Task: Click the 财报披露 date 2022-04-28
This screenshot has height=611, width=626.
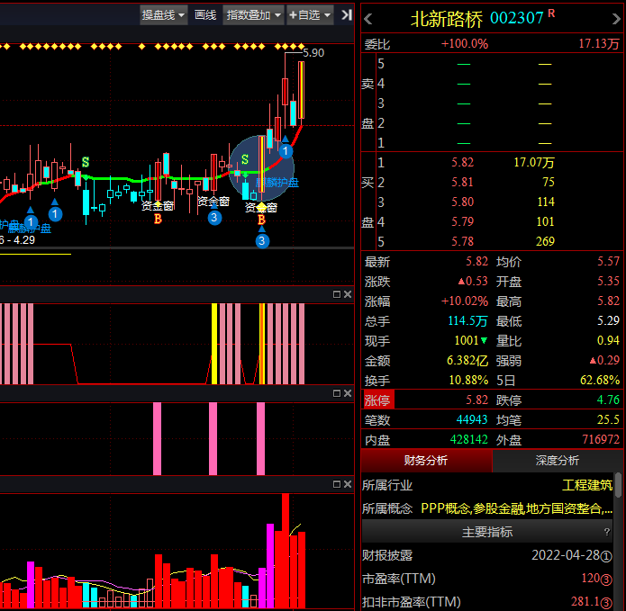Action: [566, 555]
